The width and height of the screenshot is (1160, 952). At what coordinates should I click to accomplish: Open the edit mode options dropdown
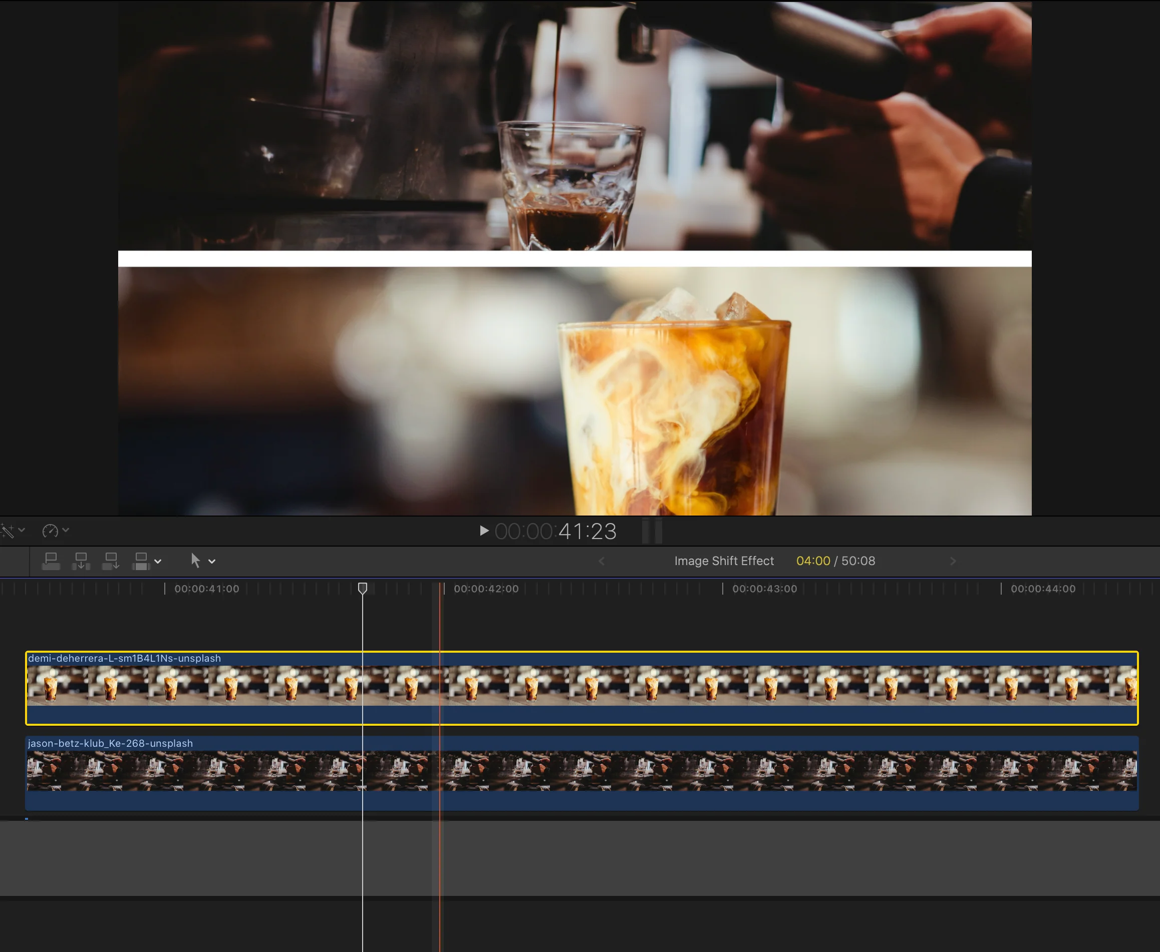(x=158, y=562)
